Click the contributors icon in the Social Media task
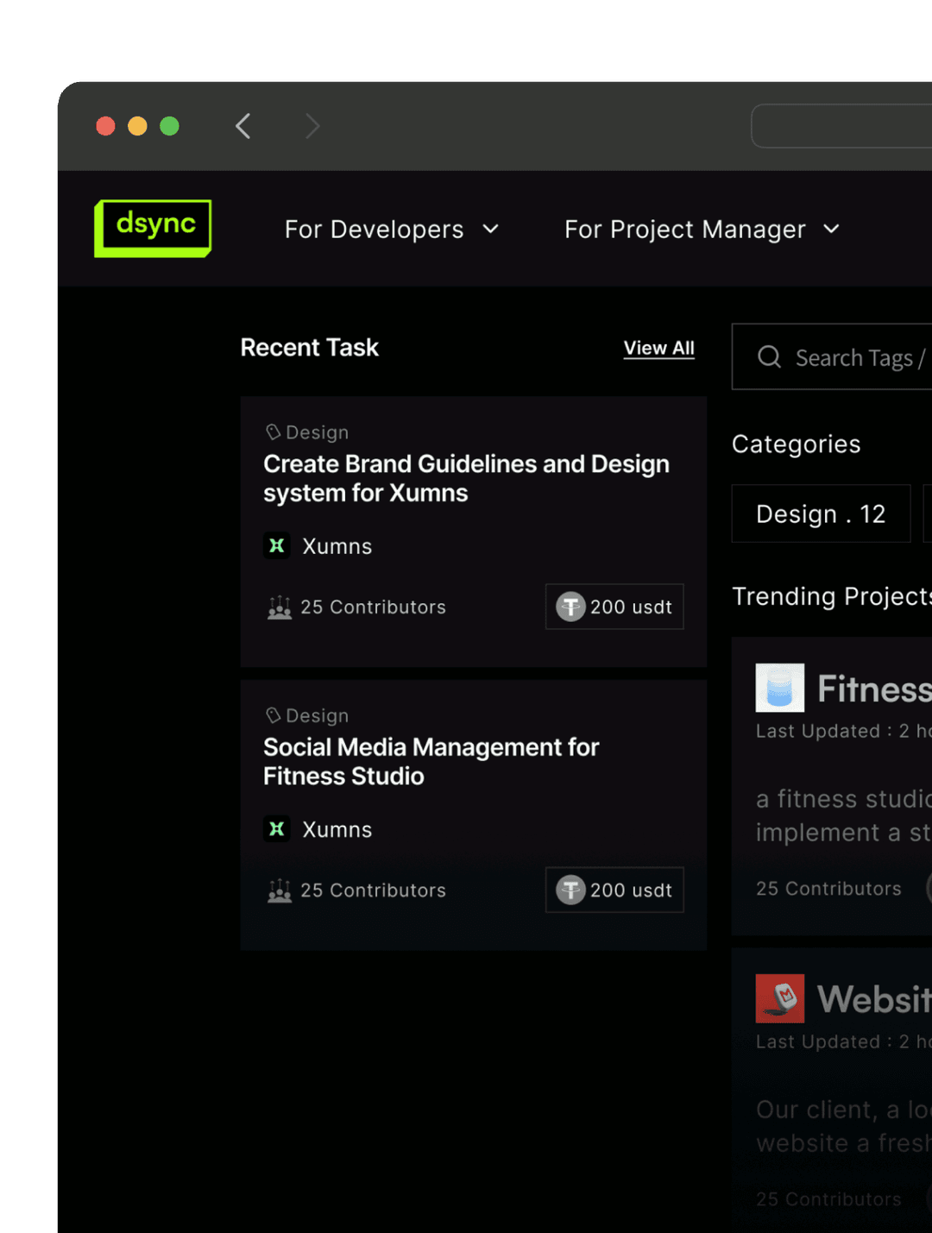This screenshot has width=932, height=1233. [x=280, y=890]
